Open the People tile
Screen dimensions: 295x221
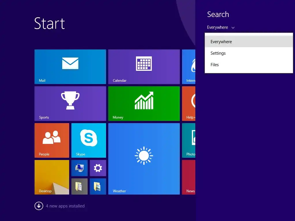click(x=52, y=140)
